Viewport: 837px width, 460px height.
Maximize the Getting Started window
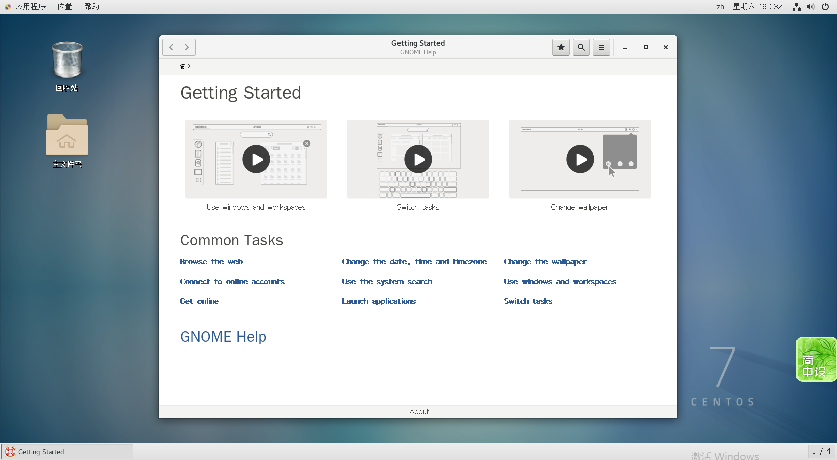coord(646,47)
